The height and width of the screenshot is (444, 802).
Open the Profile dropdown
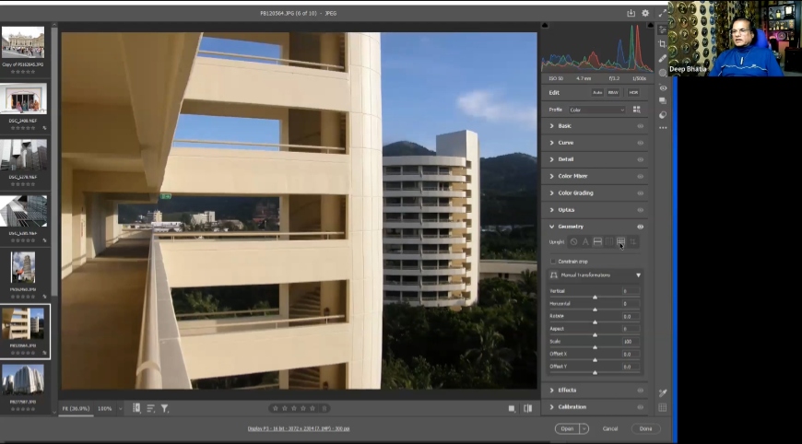click(596, 110)
